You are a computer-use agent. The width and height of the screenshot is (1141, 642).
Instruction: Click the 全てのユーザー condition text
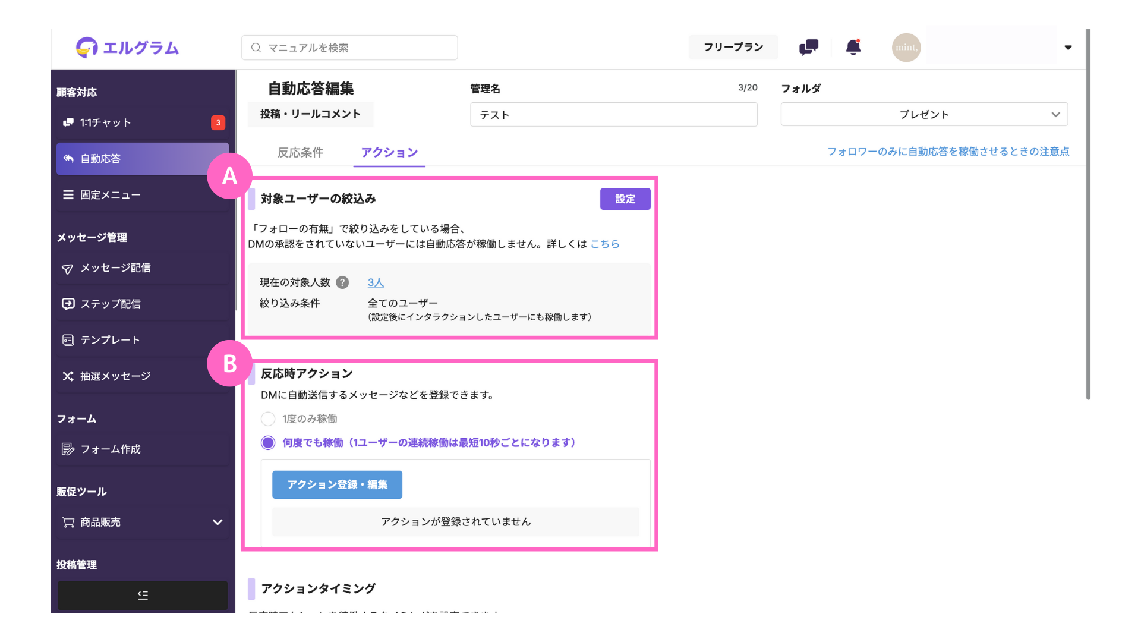403,303
